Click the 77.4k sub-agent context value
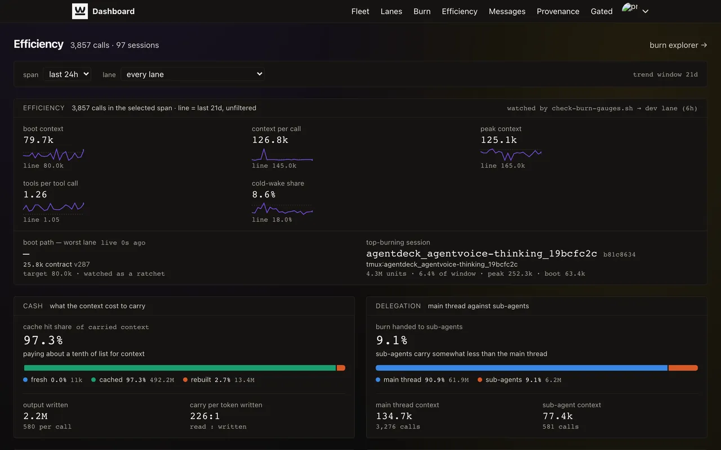 tap(558, 416)
